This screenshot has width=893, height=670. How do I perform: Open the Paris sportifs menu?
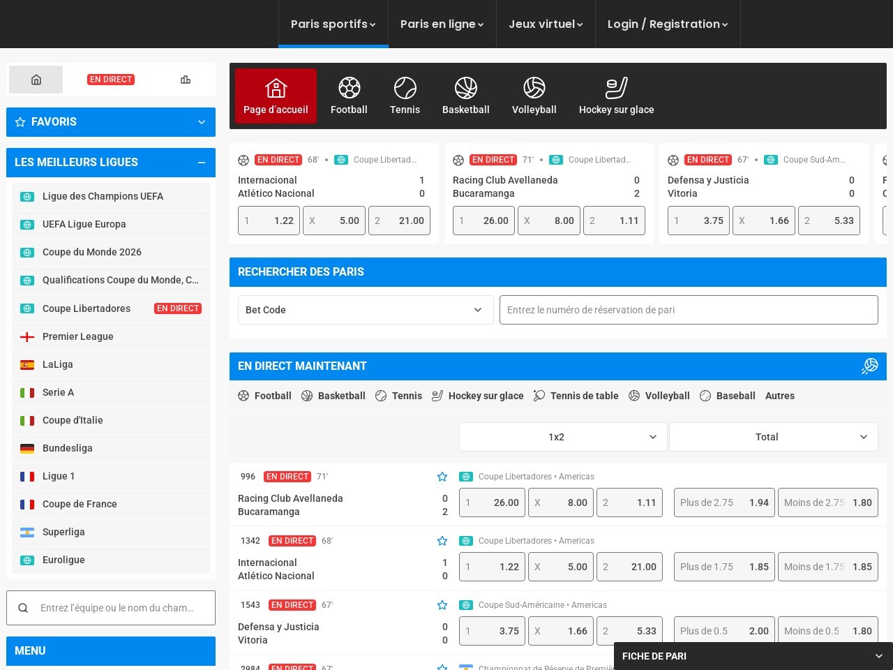pyautogui.click(x=333, y=24)
